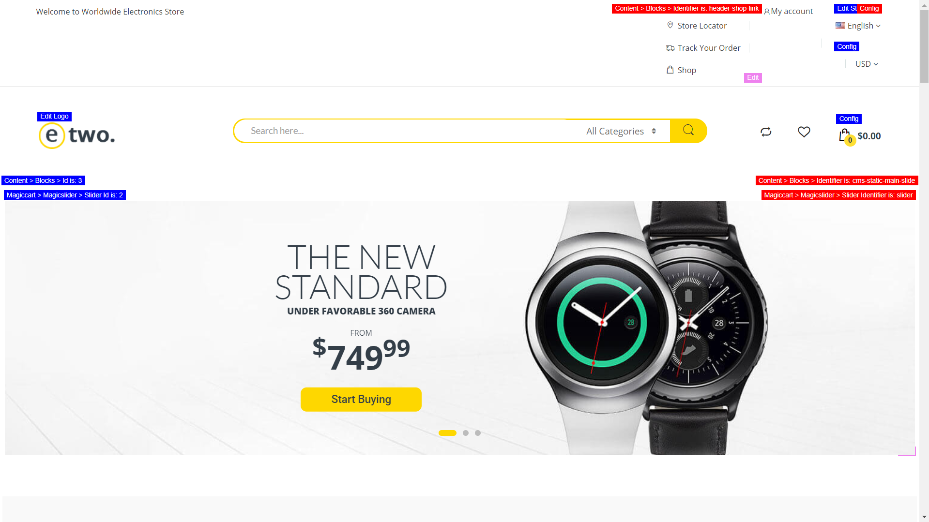Open the shopping cart bag icon

(x=845, y=135)
